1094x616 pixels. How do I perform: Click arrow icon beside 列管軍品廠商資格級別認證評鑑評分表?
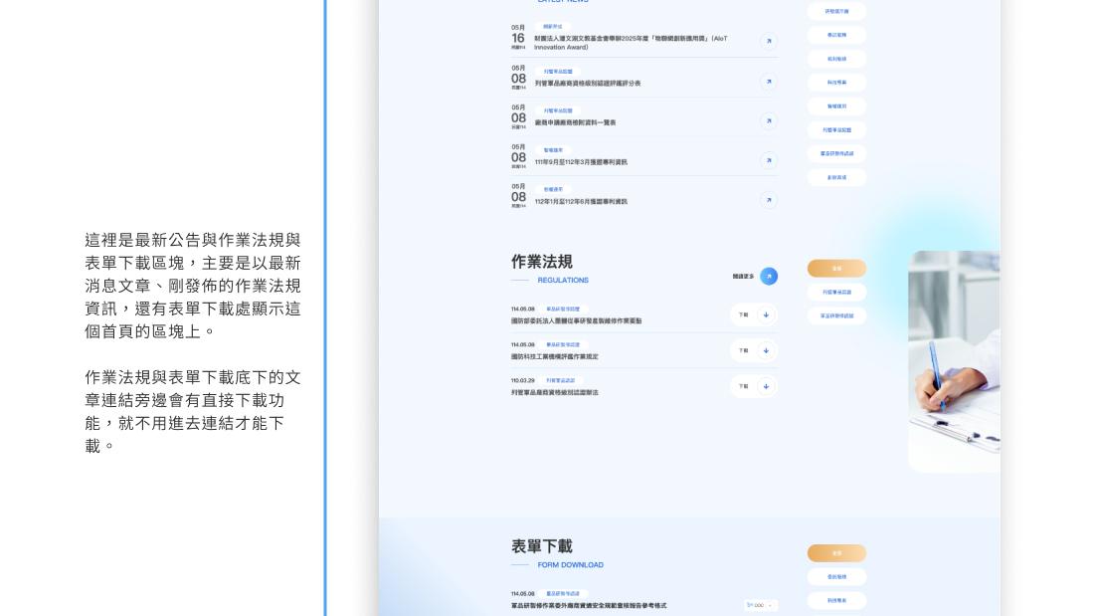point(768,82)
